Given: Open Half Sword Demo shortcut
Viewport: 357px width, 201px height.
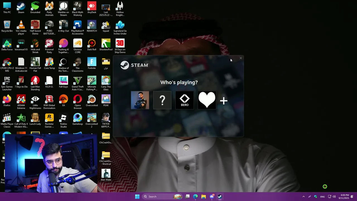Looking at the screenshot, I should pos(35,27).
